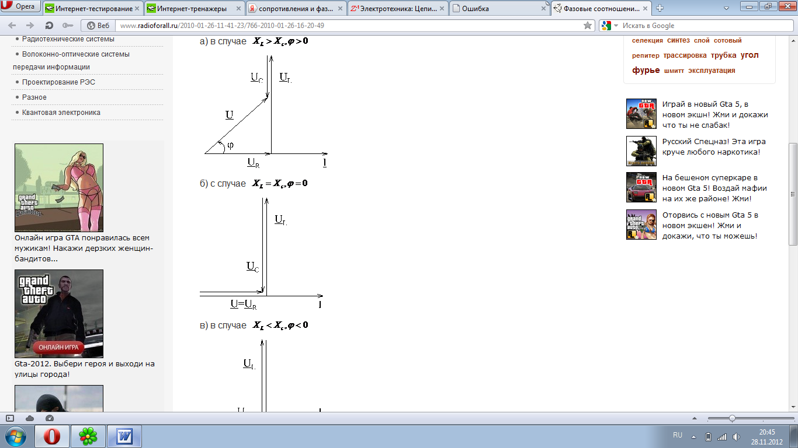Open Проектирование РЭС category
This screenshot has width=798, height=448.
[58, 82]
